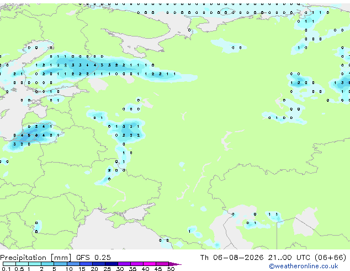Click the 0.1–0.5 mm legend color box
The image size is (350, 271).
click(9, 264)
